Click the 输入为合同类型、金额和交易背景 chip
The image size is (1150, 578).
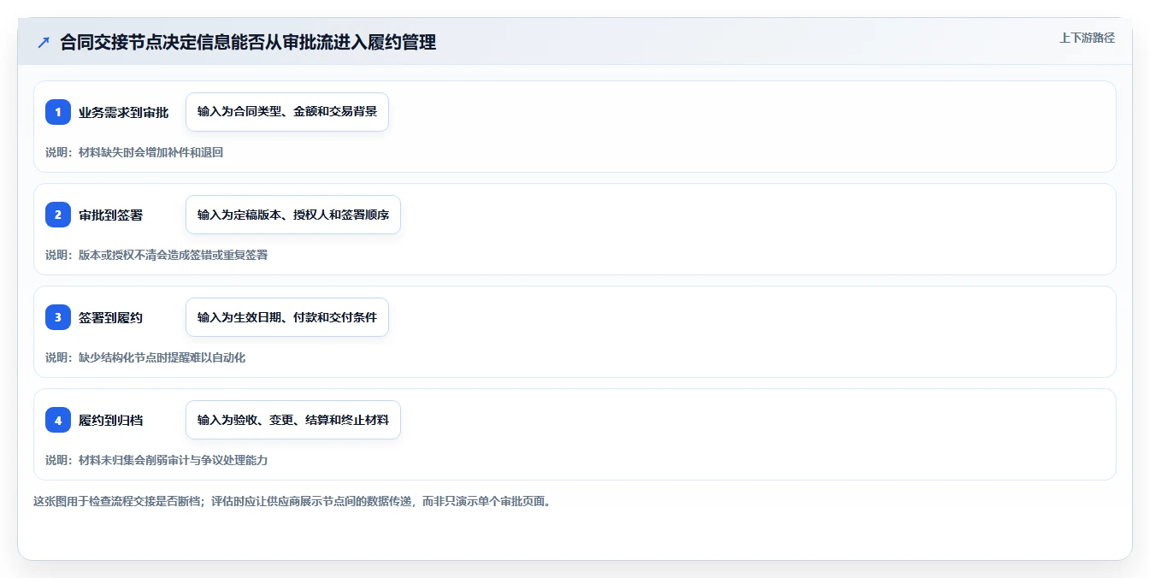(287, 112)
